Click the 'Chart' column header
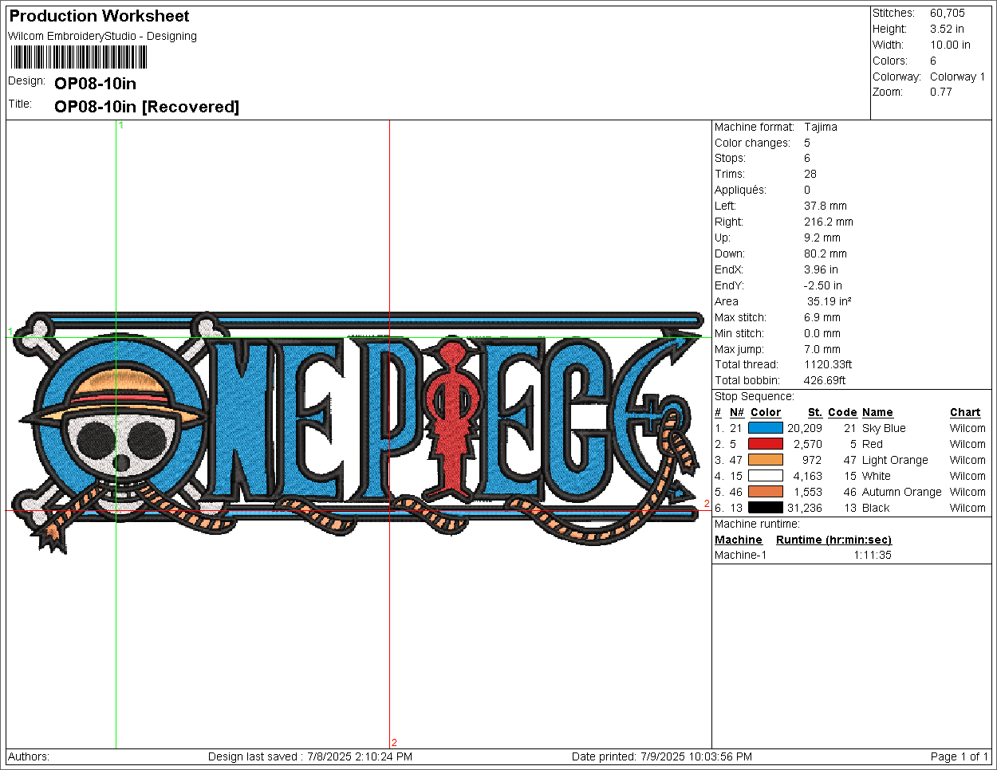The height and width of the screenshot is (770, 997). point(965,412)
